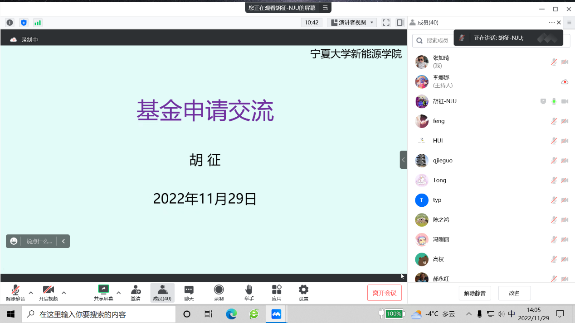The image size is (575, 323).
Task: Click the Raise Hand (举手) icon
Action: tap(249, 293)
